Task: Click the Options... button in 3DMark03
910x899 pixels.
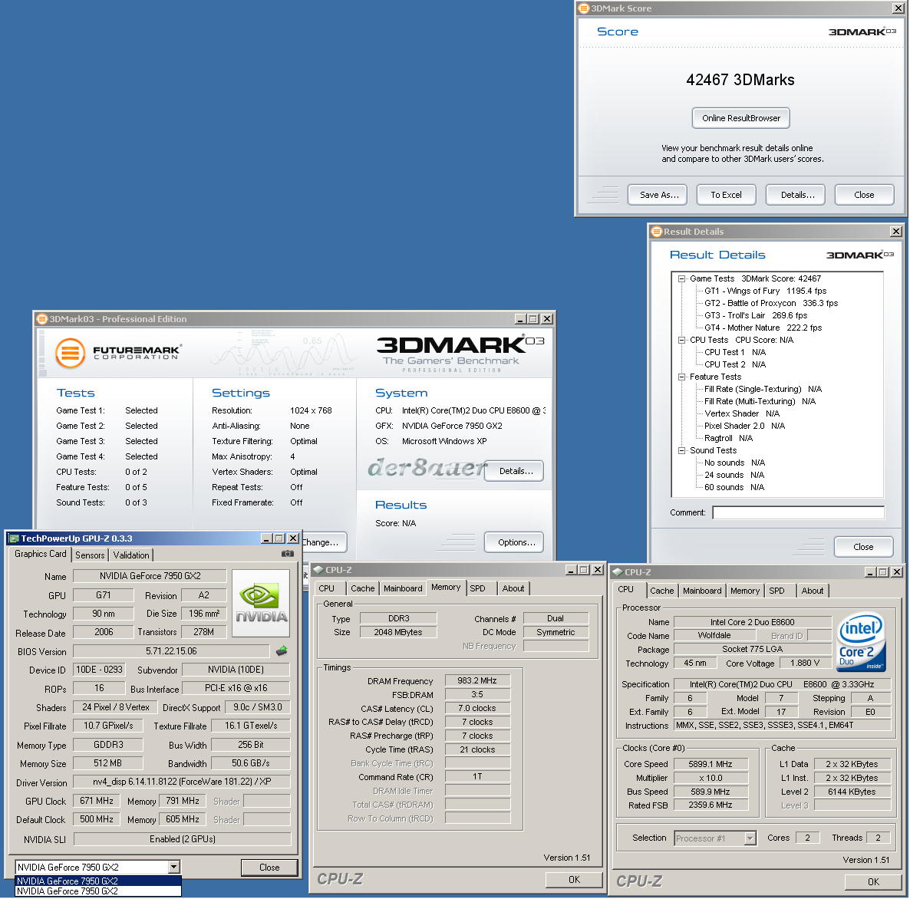Action: pyautogui.click(x=514, y=542)
